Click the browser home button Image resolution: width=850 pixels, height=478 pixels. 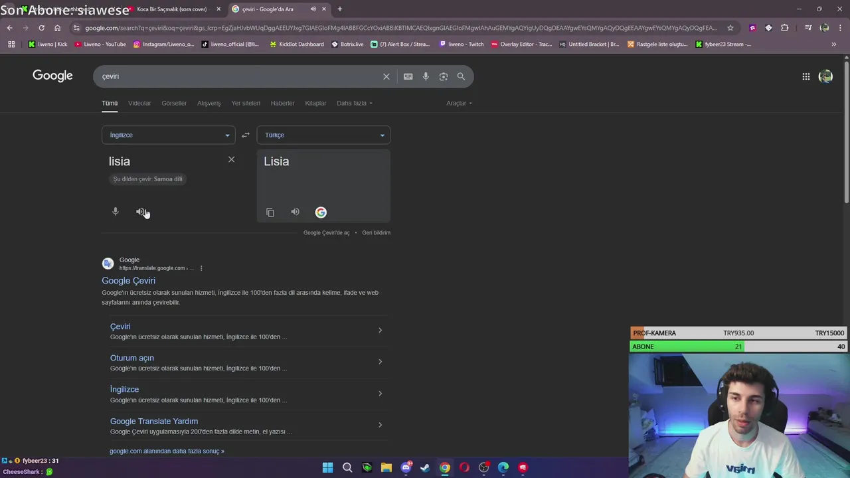[x=57, y=28]
